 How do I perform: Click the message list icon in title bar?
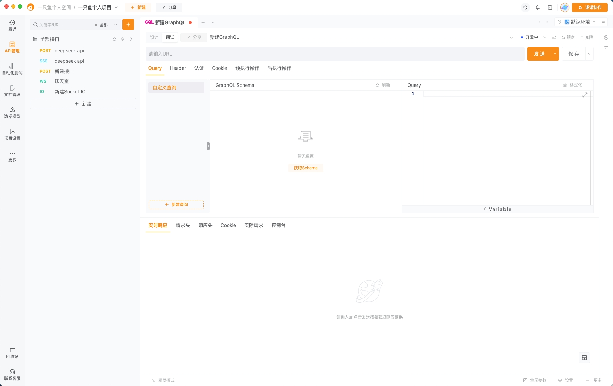(x=550, y=7)
